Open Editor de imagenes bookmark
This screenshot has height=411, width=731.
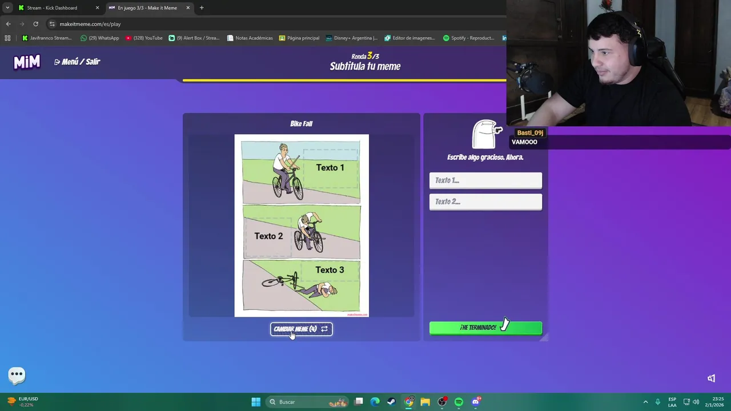point(410,38)
